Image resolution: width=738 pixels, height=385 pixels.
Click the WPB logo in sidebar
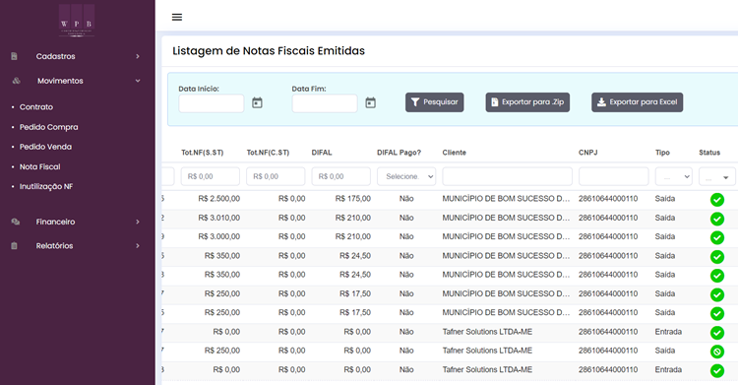[x=77, y=21]
